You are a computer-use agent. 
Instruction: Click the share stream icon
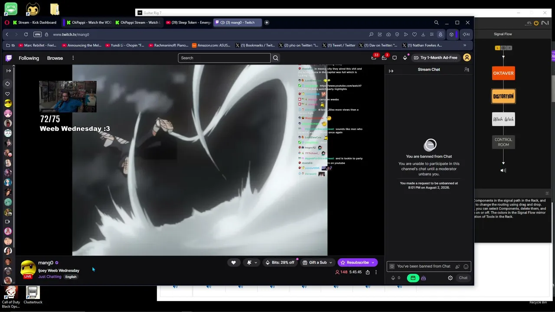(x=368, y=272)
